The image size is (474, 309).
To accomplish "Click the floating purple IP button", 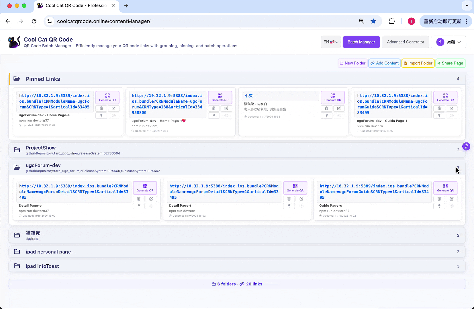I will 466,146.
